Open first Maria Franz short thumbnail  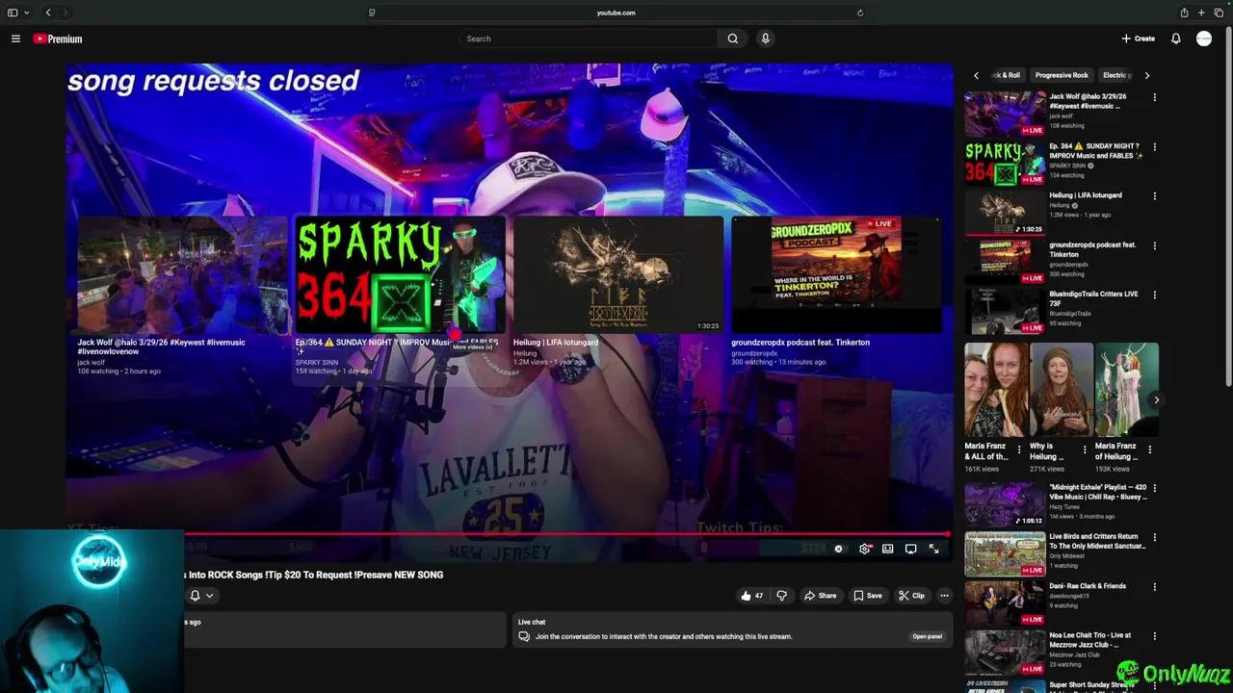pyautogui.click(x=996, y=390)
